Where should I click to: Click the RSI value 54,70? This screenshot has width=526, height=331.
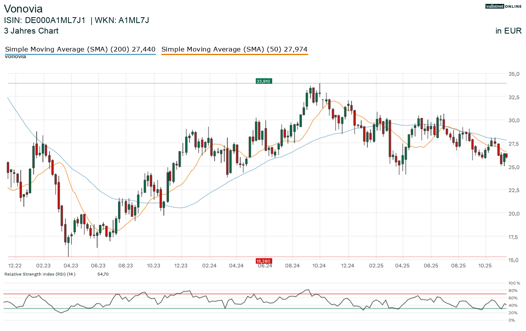(x=103, y=274)
